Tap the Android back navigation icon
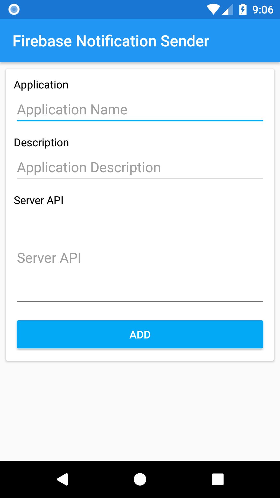Screen dimensions: 280x498 tap(62, 479)
